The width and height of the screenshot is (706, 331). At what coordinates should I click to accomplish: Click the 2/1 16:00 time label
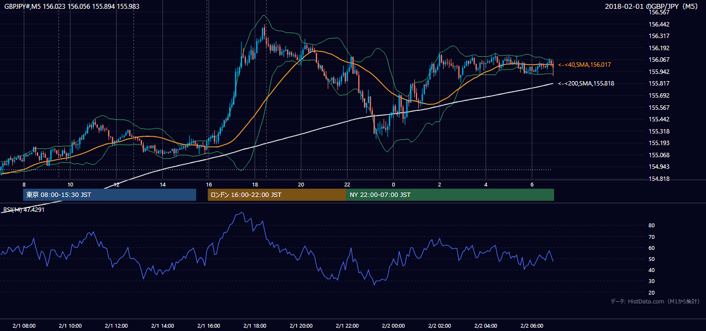(x=209, y=325)
